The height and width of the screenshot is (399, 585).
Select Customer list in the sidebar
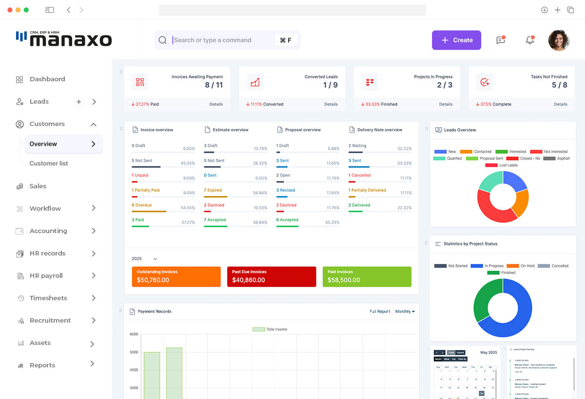click(49, 163)
